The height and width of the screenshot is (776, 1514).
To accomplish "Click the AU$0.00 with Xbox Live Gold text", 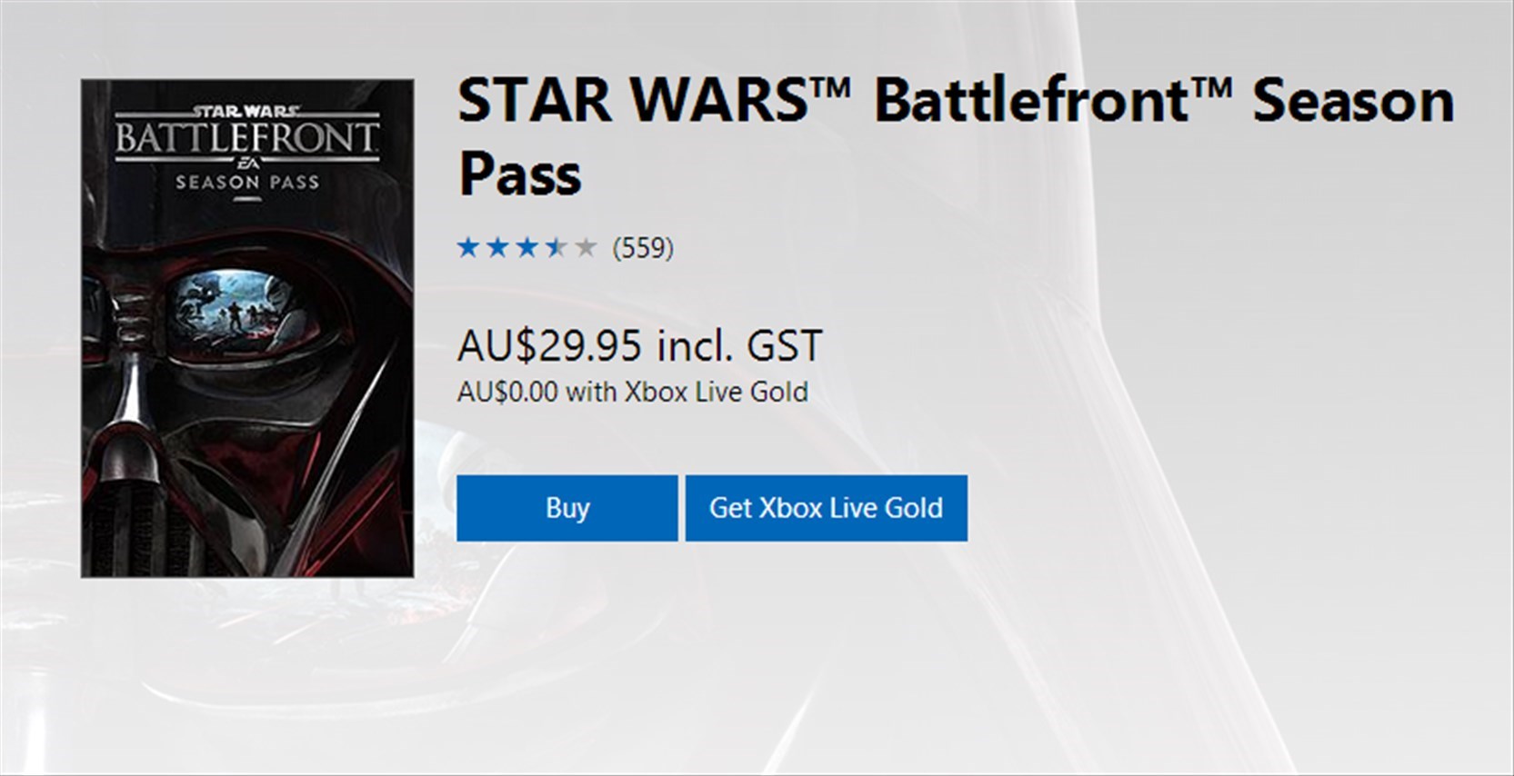I will pyautogui.click(x=633, y=392).
